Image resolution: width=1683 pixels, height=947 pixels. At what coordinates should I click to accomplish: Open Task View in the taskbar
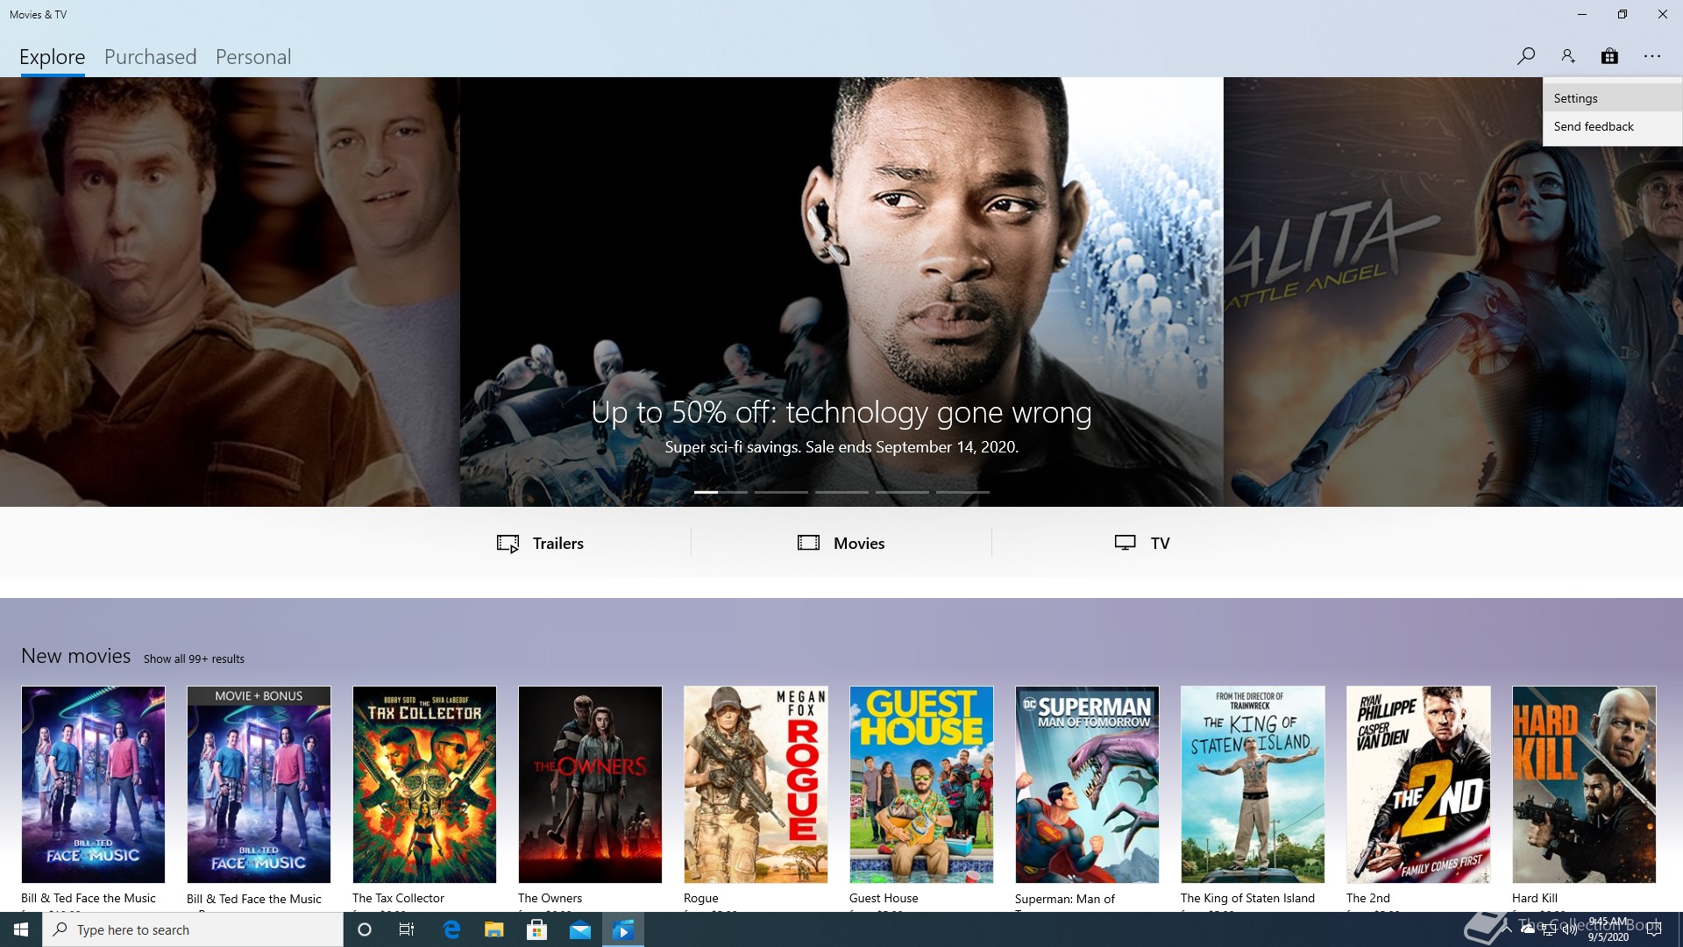pyautogui.click(x=407, y=929)
